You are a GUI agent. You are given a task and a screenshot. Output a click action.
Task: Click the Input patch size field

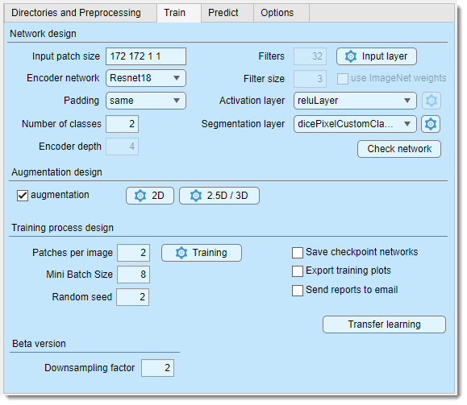coord(146,56)
